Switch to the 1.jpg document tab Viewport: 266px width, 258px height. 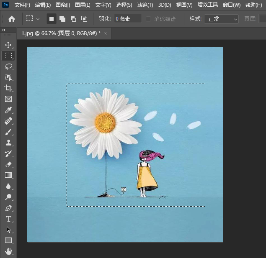coord(61,33)
